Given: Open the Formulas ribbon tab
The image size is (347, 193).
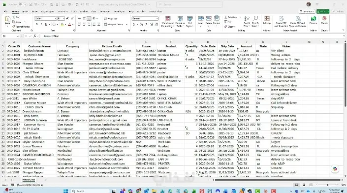Looking at the screenshot, I should (63, 11).
